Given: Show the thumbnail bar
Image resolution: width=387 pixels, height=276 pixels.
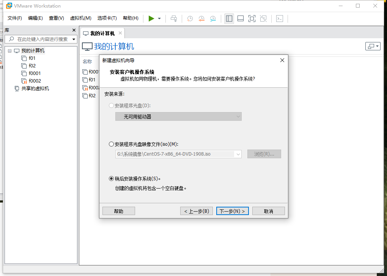Looking at the screenshot, I should [240, 18].
